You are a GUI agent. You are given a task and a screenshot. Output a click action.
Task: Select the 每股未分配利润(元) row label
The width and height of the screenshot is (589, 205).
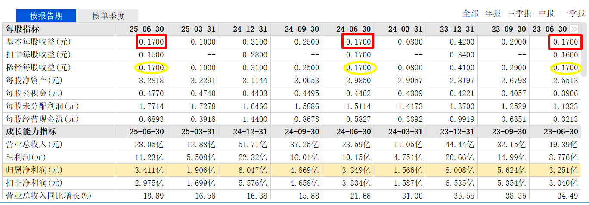pyautogui.click(x=42, y=106)
